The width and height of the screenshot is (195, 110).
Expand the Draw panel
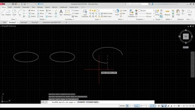14,19
